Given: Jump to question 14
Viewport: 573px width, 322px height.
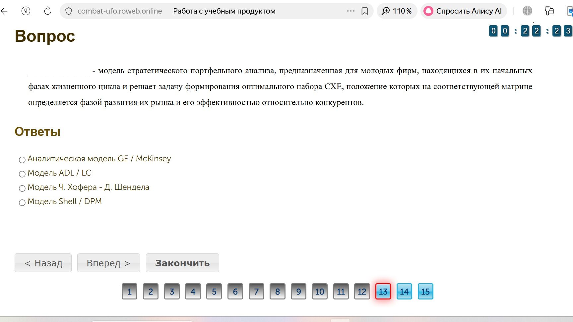Looking at the screenshot, I should [x=404, y=292].
